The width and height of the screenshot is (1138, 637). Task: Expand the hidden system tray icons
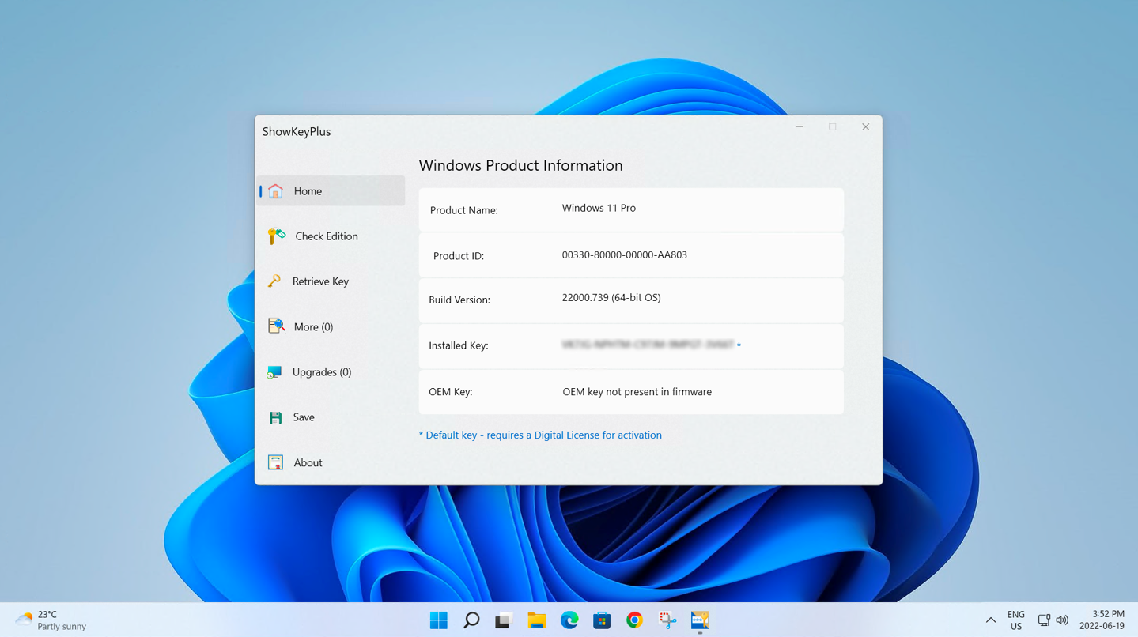(990, 620)
